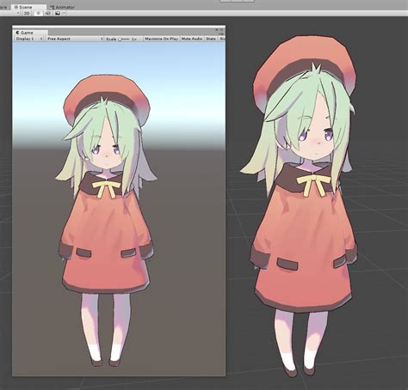The height and width of the screenshot is (390, 408).
Task: Close the floating Game window
Action: click(x=222, y=29)
